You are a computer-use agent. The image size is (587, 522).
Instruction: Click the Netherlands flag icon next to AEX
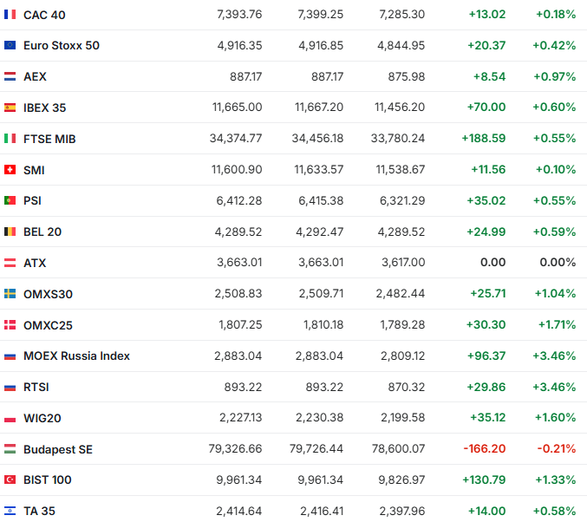click(10, 76)
